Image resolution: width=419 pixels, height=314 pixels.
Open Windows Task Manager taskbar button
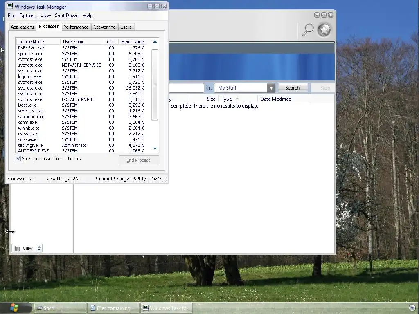tap(167, 308)
